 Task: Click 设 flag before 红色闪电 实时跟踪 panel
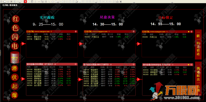pos(23,44)
